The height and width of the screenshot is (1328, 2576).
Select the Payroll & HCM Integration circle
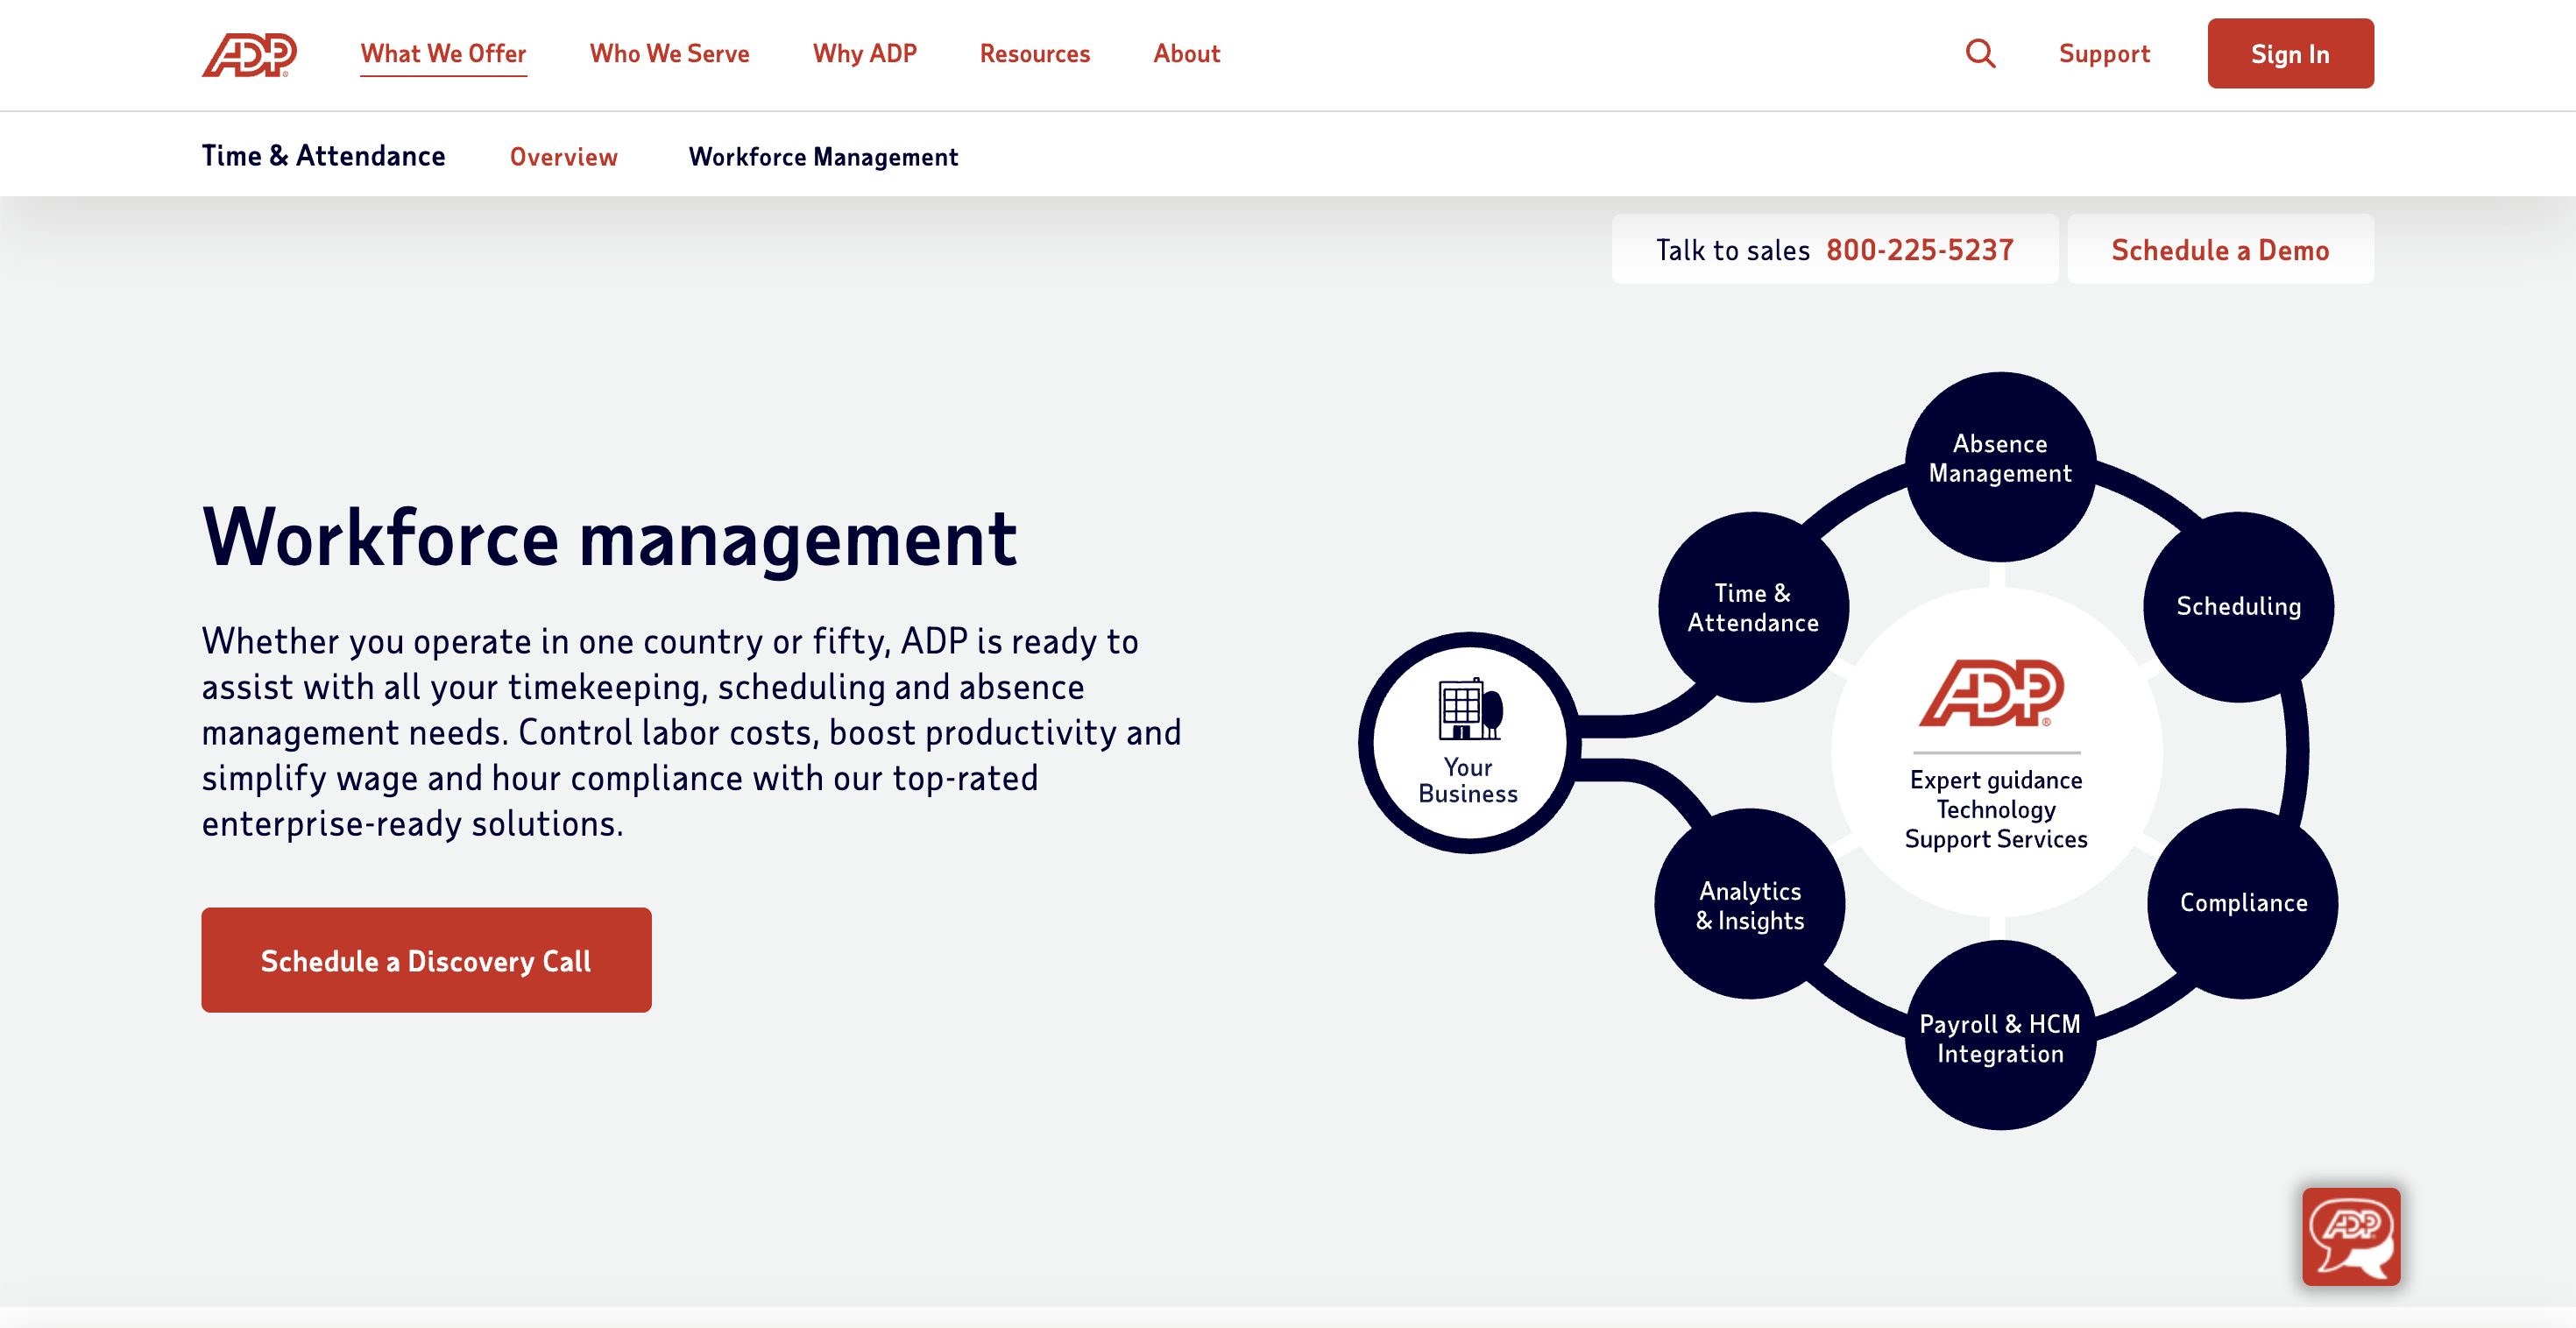coord(1999,1038)
